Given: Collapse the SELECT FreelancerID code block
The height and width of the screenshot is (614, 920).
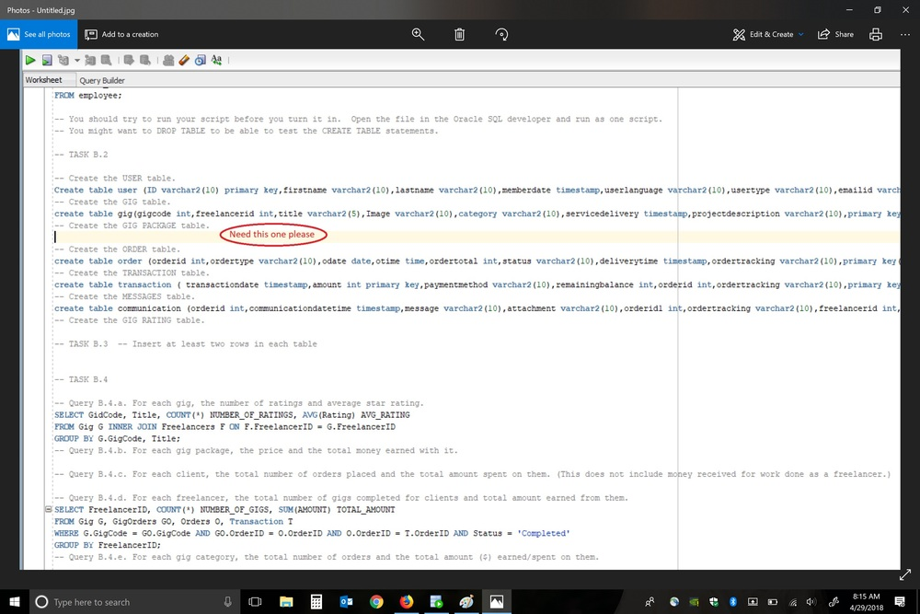Looking at the screenshot, I should pos(48,510).
